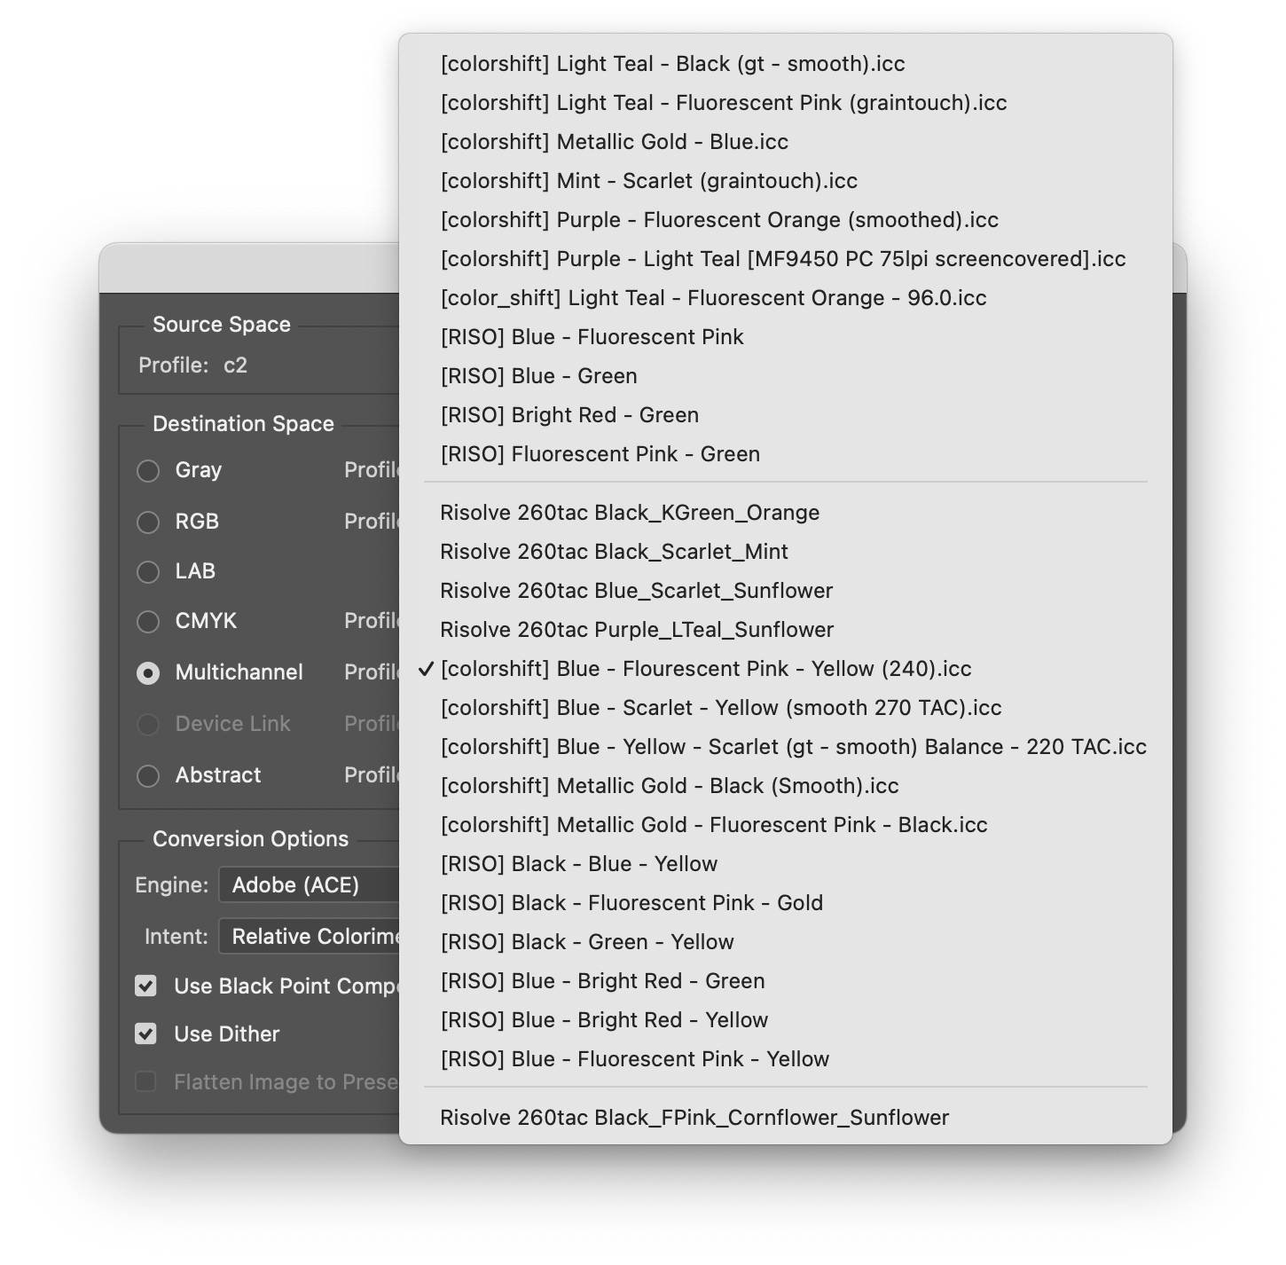1286x1265 pixels.
Task: Choose Metallic Gold - Fluorescent Pink - Black.icc
Action: [786, 825]
